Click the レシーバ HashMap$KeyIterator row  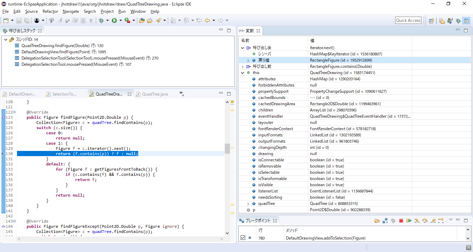[x=355, y=54]
